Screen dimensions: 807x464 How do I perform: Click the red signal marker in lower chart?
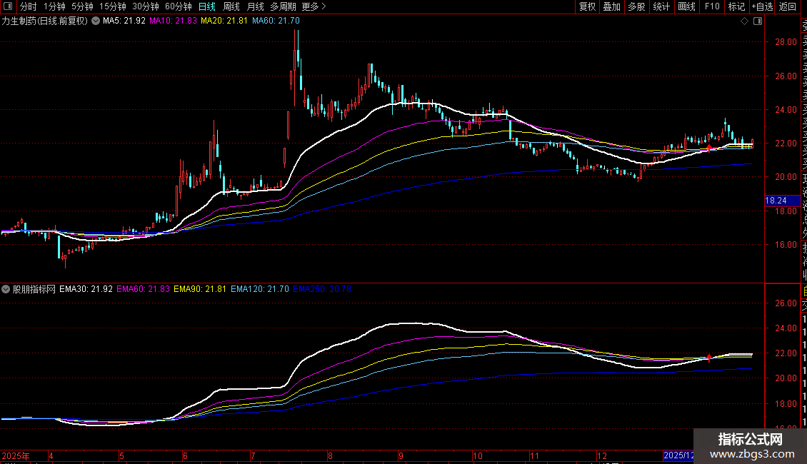point(708,357)
